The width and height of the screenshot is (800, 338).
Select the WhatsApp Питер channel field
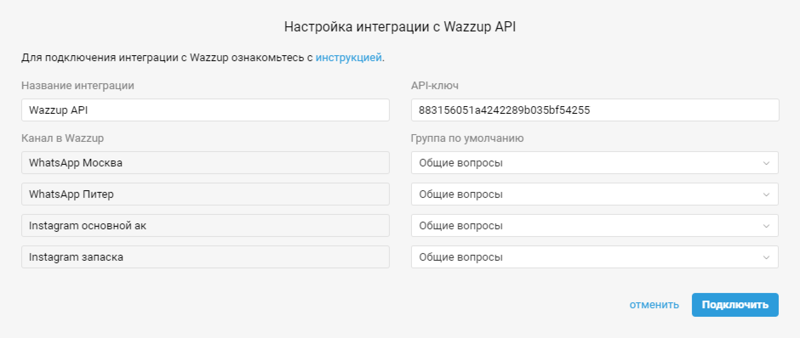tap(205, 194)
